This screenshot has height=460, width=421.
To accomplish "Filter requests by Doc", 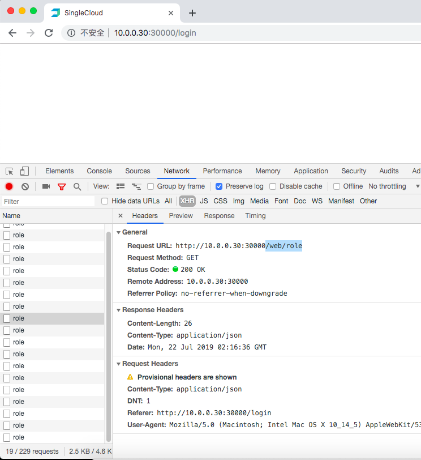I will [x=300, y=201].
